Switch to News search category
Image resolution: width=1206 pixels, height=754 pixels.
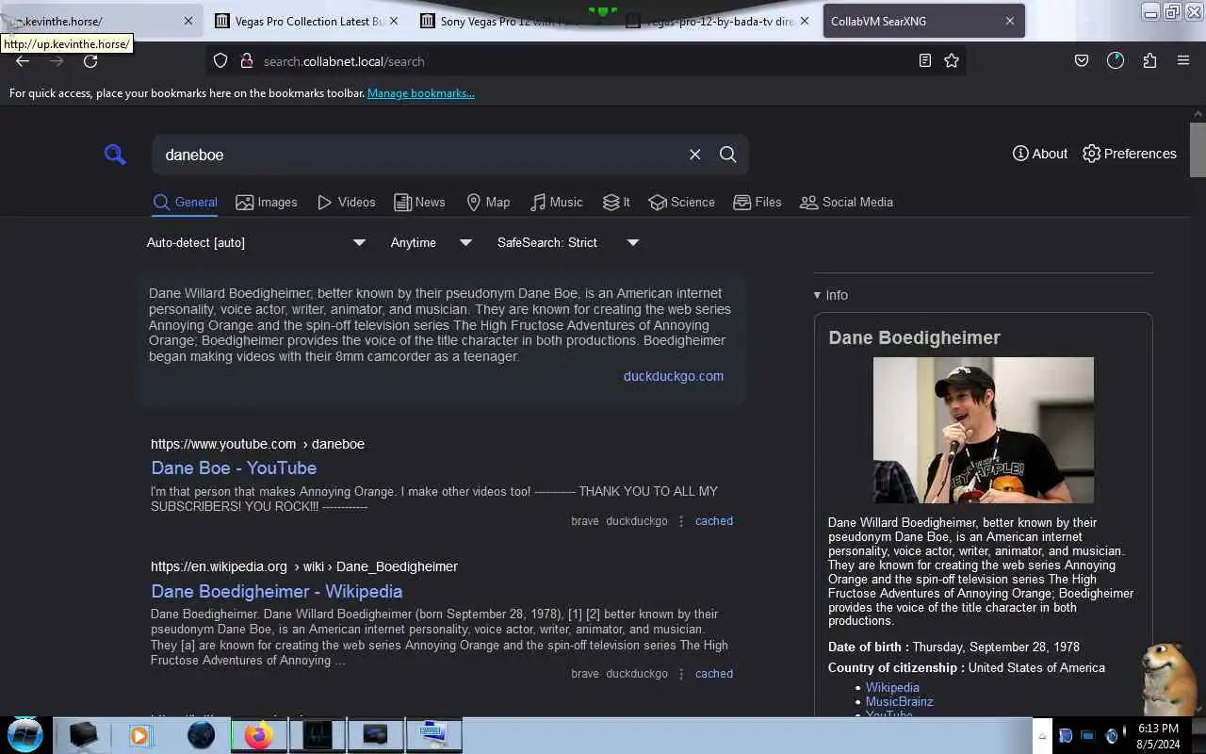419,202
